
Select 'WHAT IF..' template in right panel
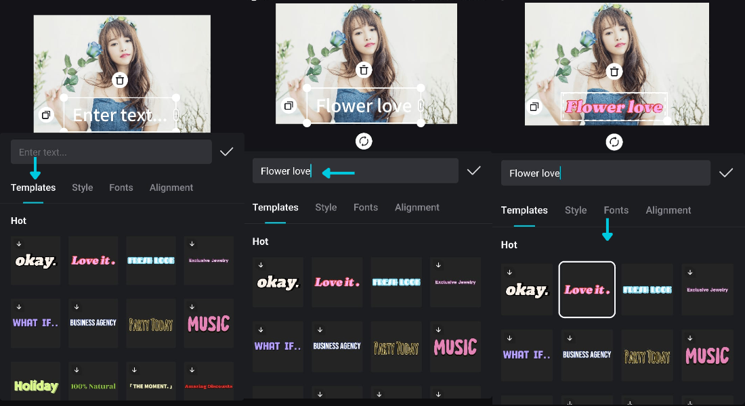pyautogui.click(x=527, y=355)
